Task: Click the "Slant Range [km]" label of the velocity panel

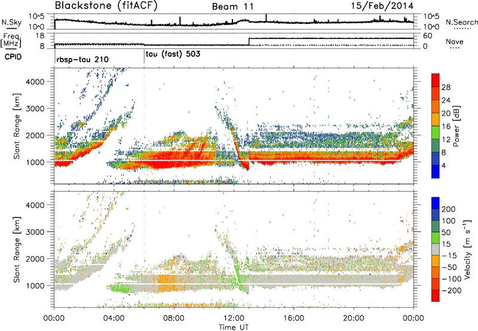Action: [x=17, y=250]
